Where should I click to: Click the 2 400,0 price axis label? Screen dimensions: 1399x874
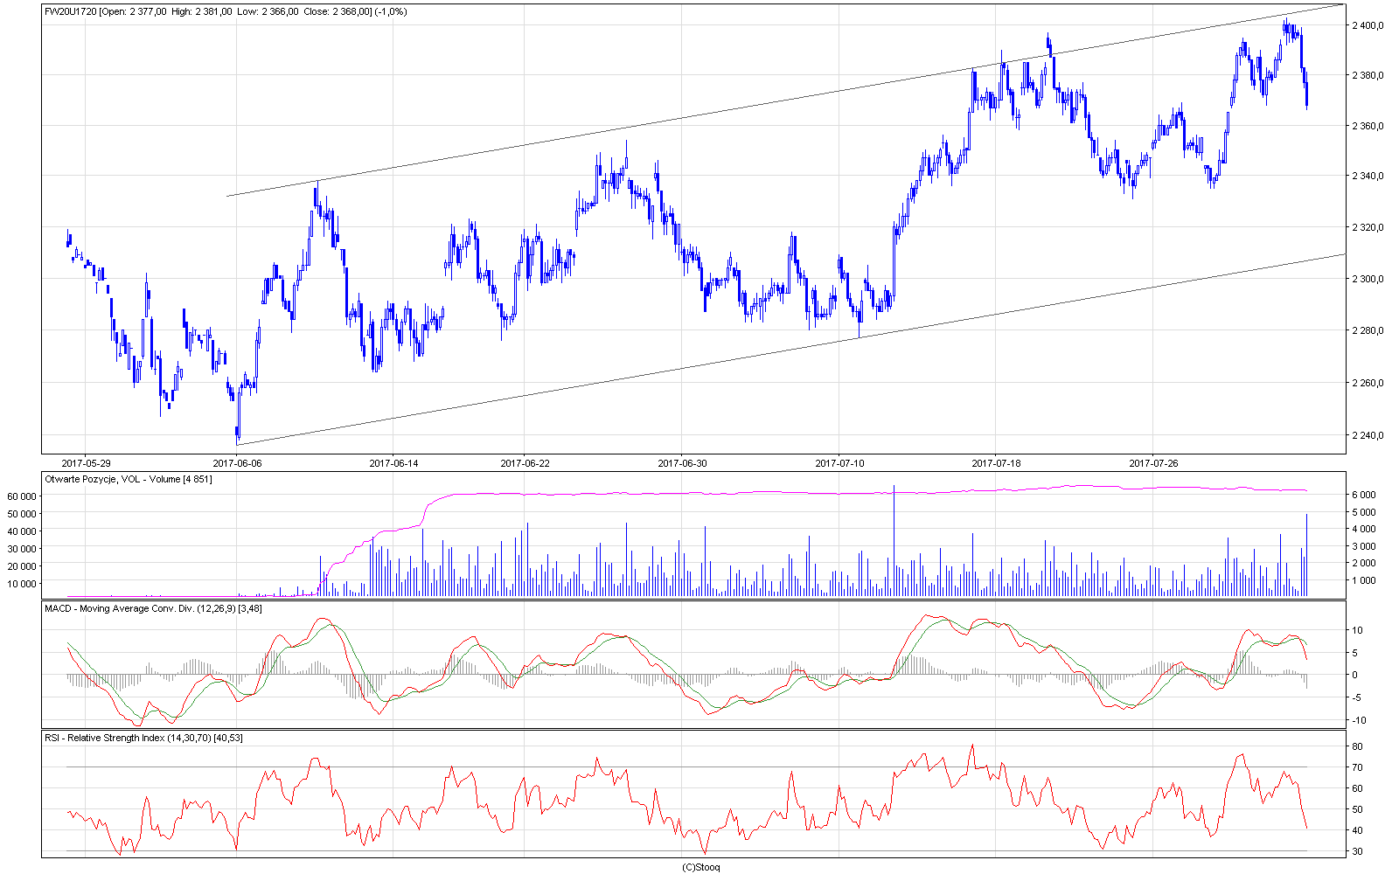point(1368,25)
